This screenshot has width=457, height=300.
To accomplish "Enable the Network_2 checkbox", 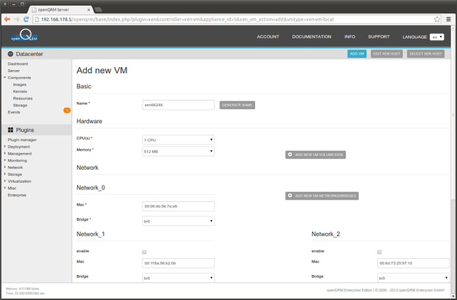I will (379, 252).
